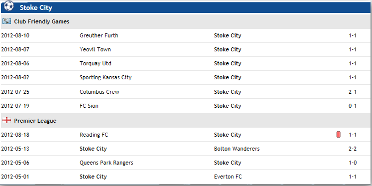
Task: Click the 2-2 score versus Bolton Wanderers
Action: click(x=352, y=149)
